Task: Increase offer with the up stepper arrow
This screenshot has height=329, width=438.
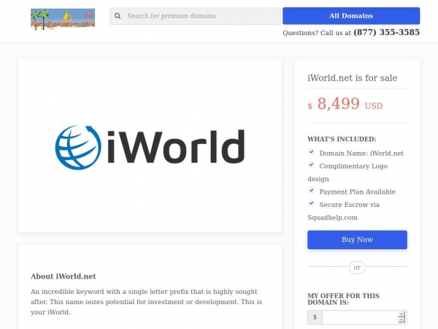Action: pos(401,314)
